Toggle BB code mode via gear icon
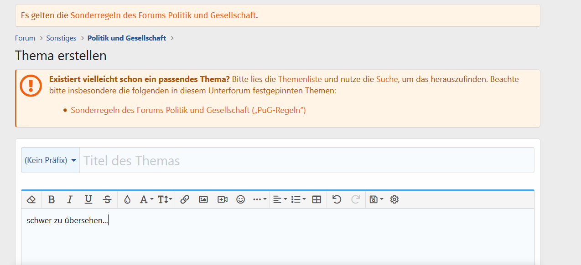 394,199
